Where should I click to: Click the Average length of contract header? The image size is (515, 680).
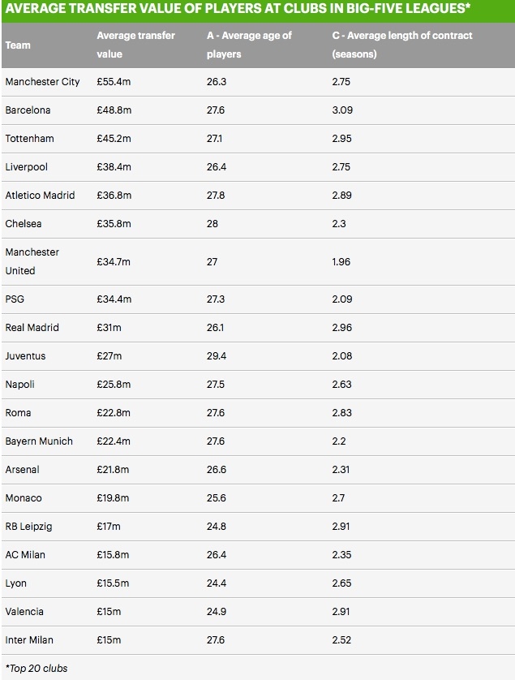coord(401,45)
